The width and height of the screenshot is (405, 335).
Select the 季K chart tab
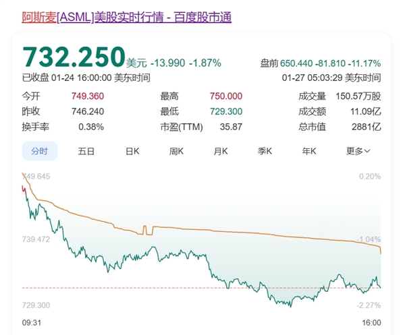pyautogui.click(x=265, y=151)
